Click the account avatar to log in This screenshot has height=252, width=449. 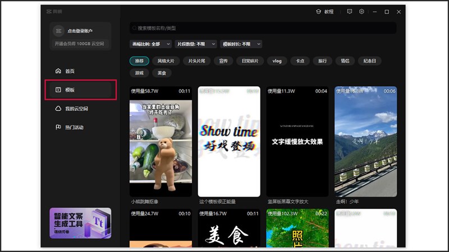point(59,31)
